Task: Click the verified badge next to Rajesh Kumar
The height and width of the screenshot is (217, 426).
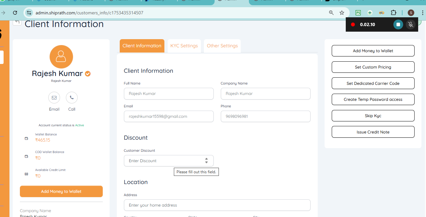Action: pos(88,74)
